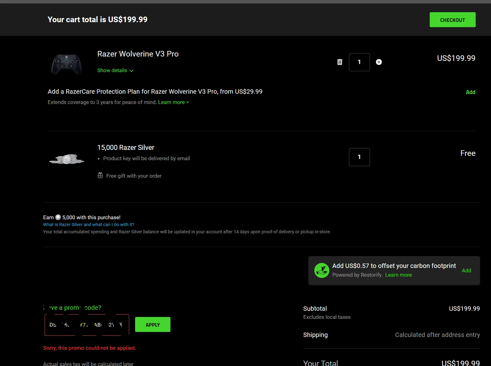Increase Wolverine V3 Pro quantity with plus icon
This screenshot has width=491, height=366.
[379, 62]
